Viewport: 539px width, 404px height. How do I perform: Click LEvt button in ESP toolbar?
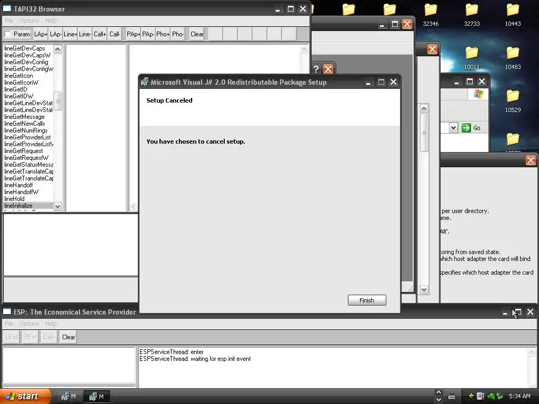(12, 337)
